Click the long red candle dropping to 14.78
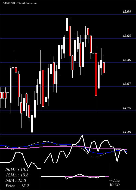Image resolution: width=136 pixels, height=190 pixels. click(x=96, y=74)
